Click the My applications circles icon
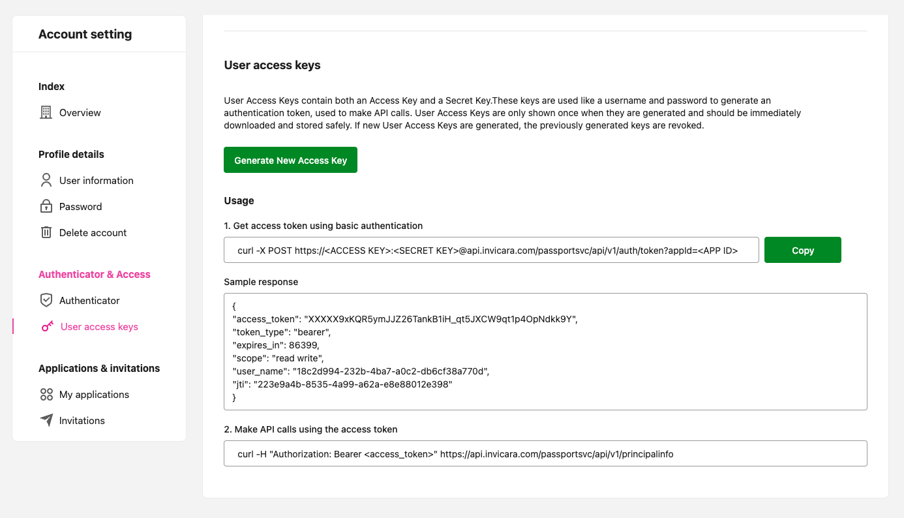 46,395
